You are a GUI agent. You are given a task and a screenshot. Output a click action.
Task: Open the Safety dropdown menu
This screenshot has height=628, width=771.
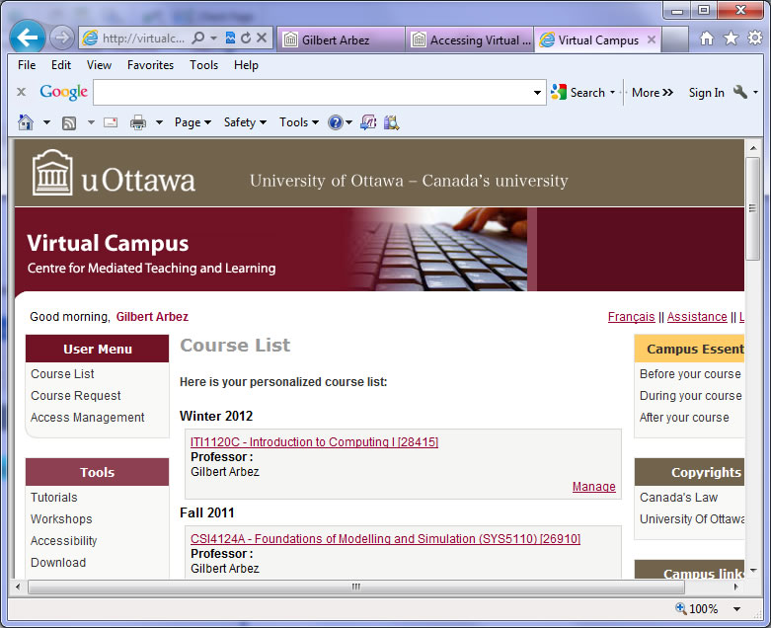click(x=245, y=122)
